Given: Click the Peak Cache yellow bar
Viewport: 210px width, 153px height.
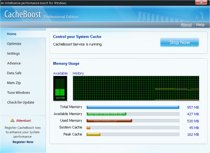Looking at the screenshot, I should tap(93, 134).
